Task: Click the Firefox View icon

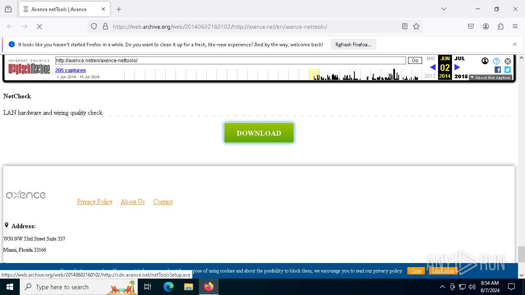Action: [8, 9]
